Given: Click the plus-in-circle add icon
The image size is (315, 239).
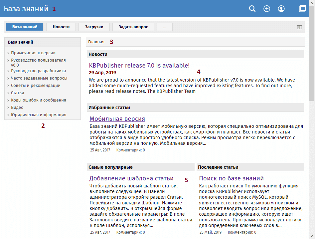Looking at the screenshot, I should tap(267, 9).
